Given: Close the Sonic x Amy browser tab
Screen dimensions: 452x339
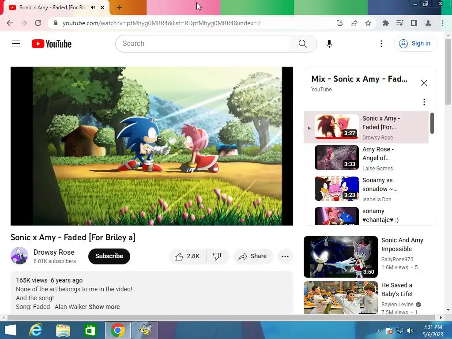Looking at the screenshot, I should click(102, 8).
